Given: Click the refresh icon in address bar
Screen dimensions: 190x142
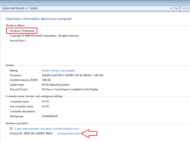Looking at the screenshot, I should [x=176, y=8].
